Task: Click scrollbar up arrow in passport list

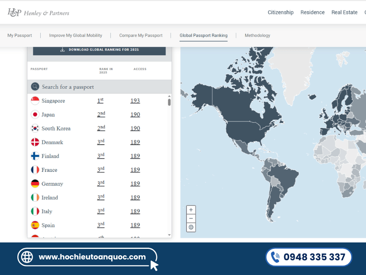Action: (169, 96)
